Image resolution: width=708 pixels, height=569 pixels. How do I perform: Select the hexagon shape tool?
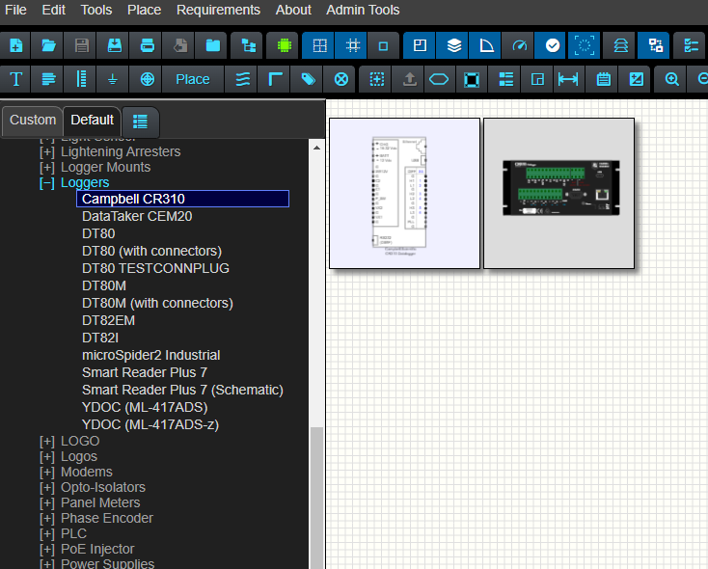click(439, 79)
